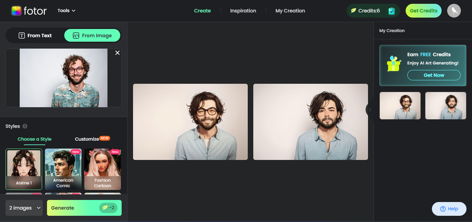Viewport: 472px width, 222px height.
Task: Select the Fashion Cartoon style
Action: (x=103, y=169)
